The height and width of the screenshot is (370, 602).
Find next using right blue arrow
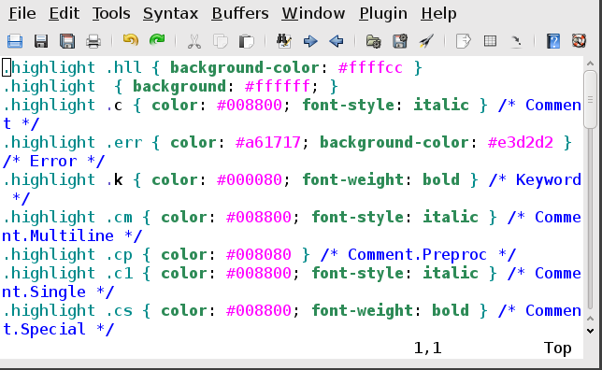(310, 41)
